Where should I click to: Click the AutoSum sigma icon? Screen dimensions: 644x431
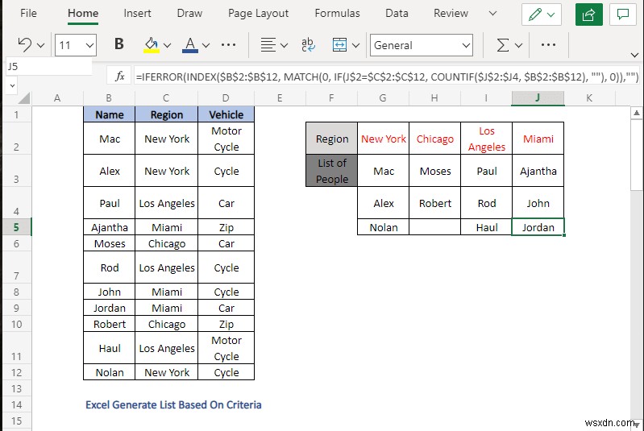[x=503, y=45]
